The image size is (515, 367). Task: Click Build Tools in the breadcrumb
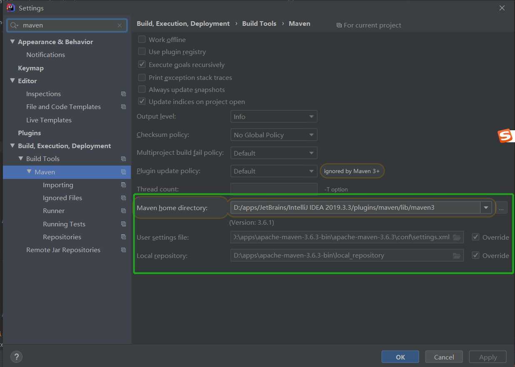[259, 24]
